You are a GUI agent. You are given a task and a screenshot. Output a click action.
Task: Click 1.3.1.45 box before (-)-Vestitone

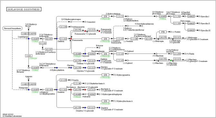coord(120,39)
